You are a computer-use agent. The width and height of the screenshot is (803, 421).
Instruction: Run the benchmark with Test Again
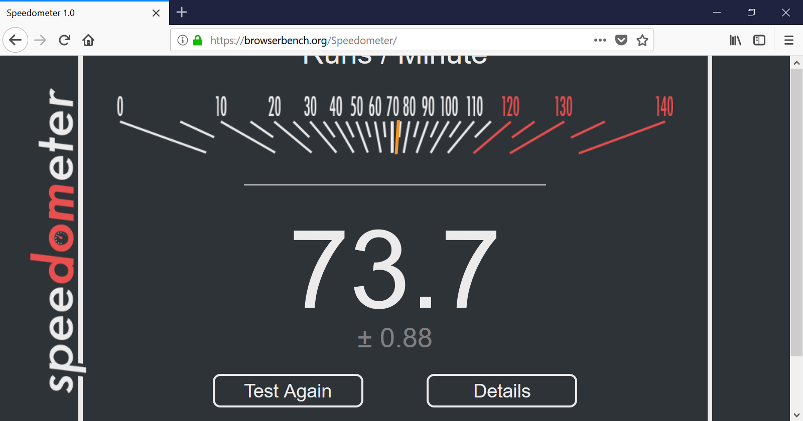(x=288, y=391)
